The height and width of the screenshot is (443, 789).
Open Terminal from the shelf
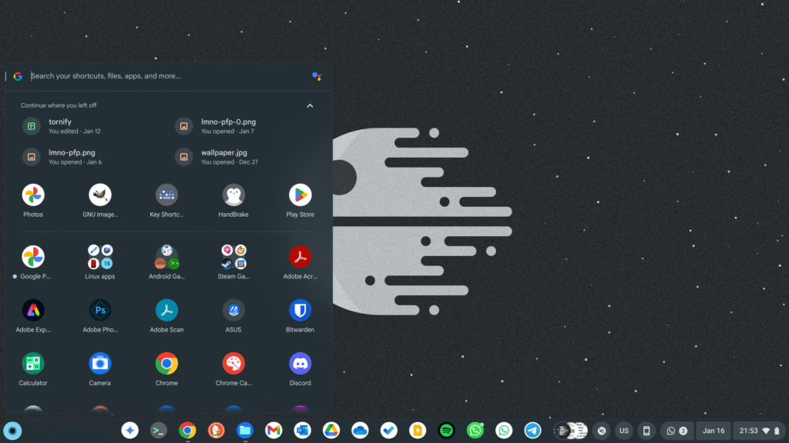[159, 431]
